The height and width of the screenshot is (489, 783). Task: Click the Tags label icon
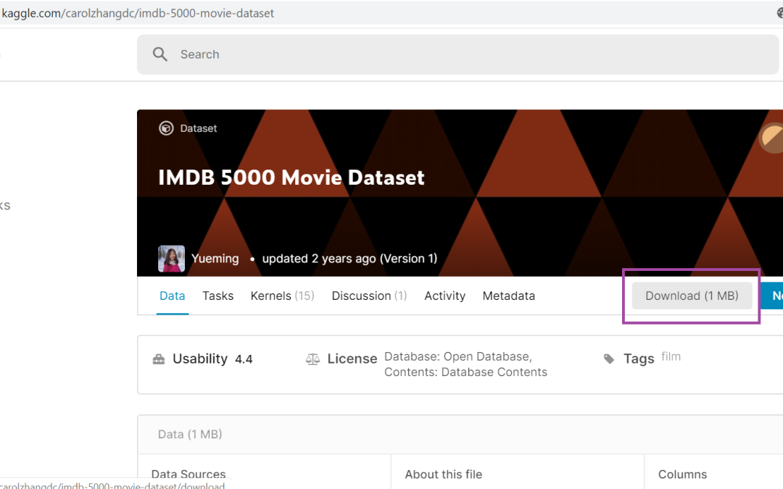tap(609, 359)
